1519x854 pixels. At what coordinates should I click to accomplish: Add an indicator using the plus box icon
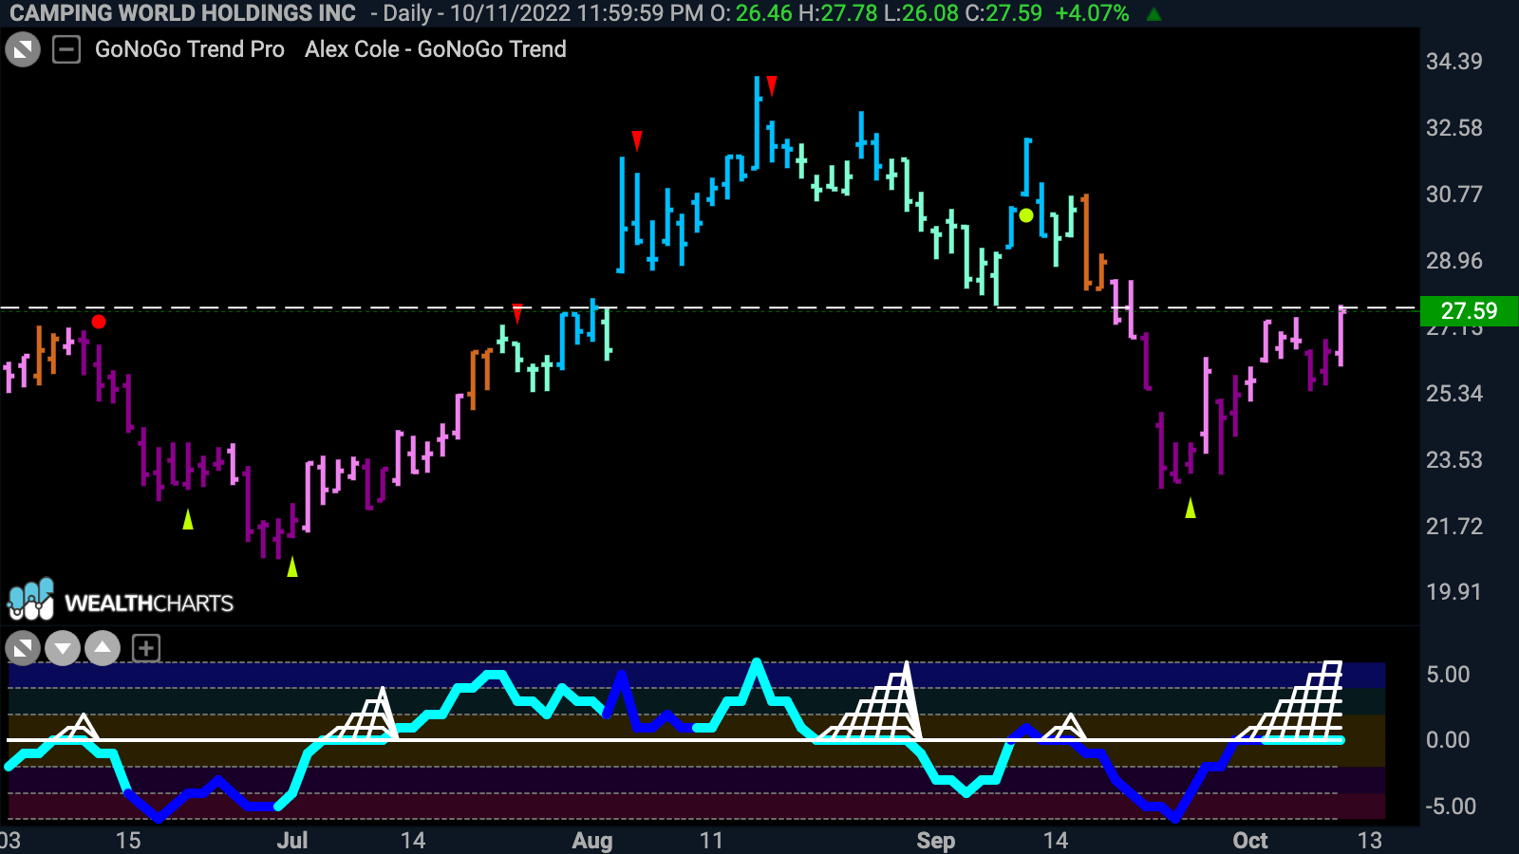pyautogui.click(x=145, y=649)
